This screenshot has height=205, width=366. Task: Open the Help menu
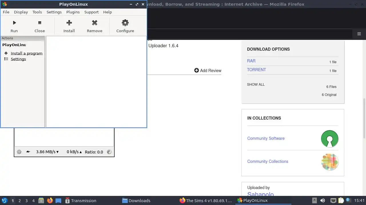108,12
